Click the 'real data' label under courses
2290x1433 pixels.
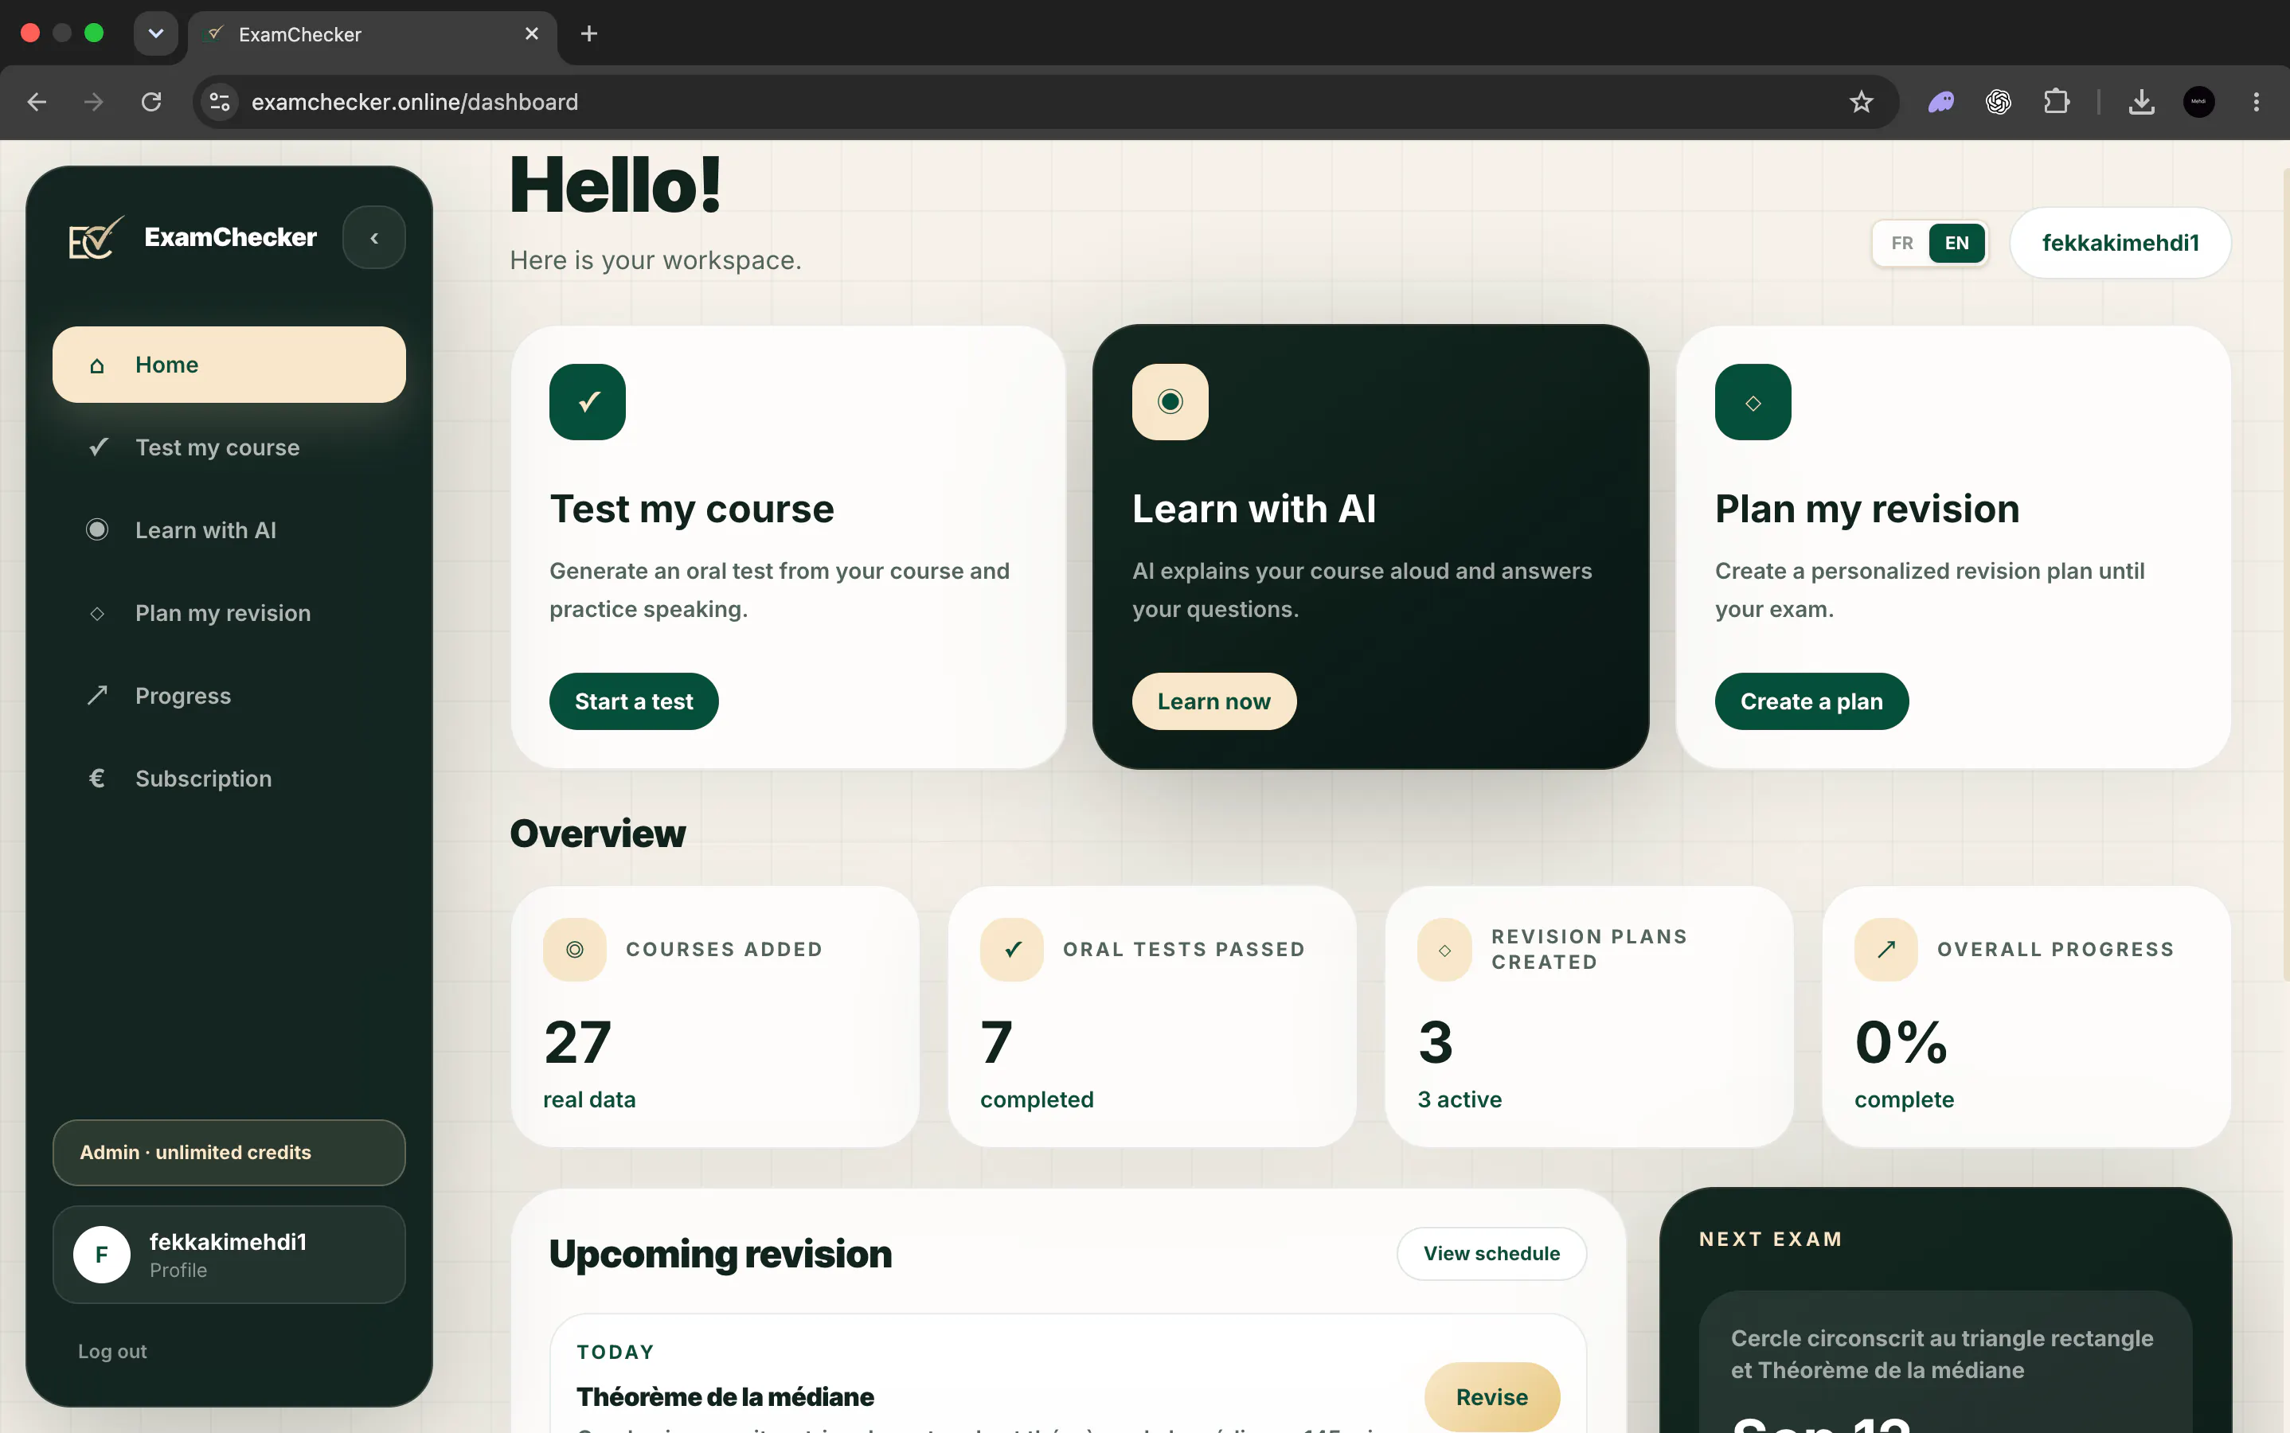click(588, 1099)
